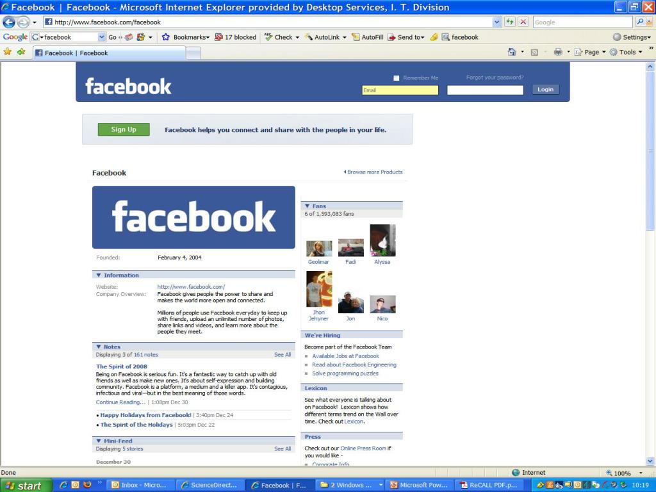Screen dimensions: 656x492
Task: Collapse the Fans section triangle
Action: click(x=307, y=206)
